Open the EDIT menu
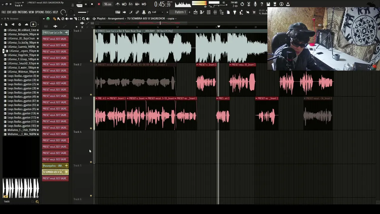The width and height of the screenshot is (380, 214). [x=9, y=12]
